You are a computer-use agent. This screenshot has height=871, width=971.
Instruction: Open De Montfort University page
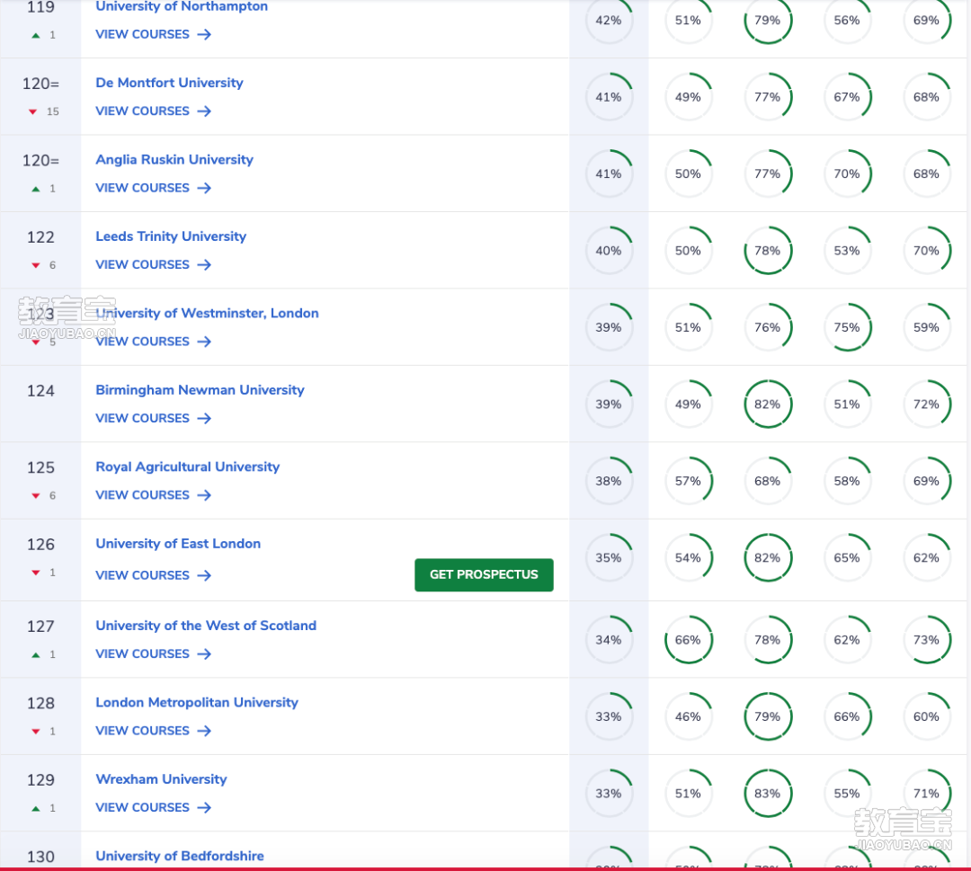pos(169,83)
